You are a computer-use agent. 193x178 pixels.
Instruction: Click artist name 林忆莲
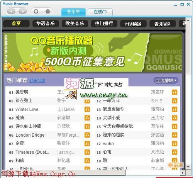click(64, 161)
